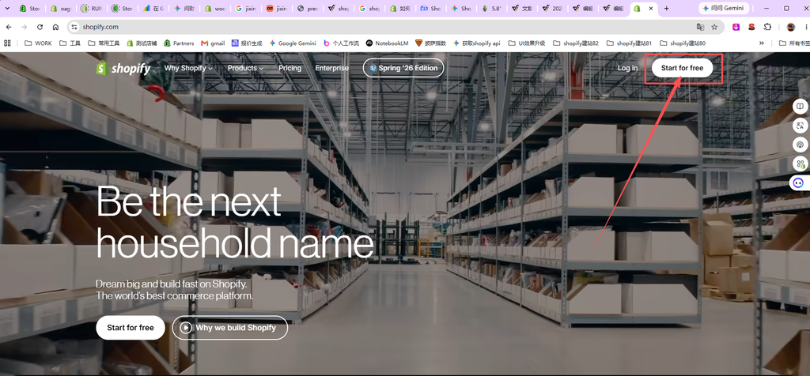810x376 pixels.
Task: Open the WORK bookmarks folder
Action: [x=38, y=43]
